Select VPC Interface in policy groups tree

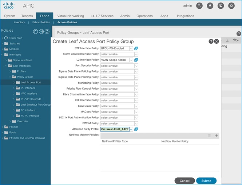pos(29,94)
